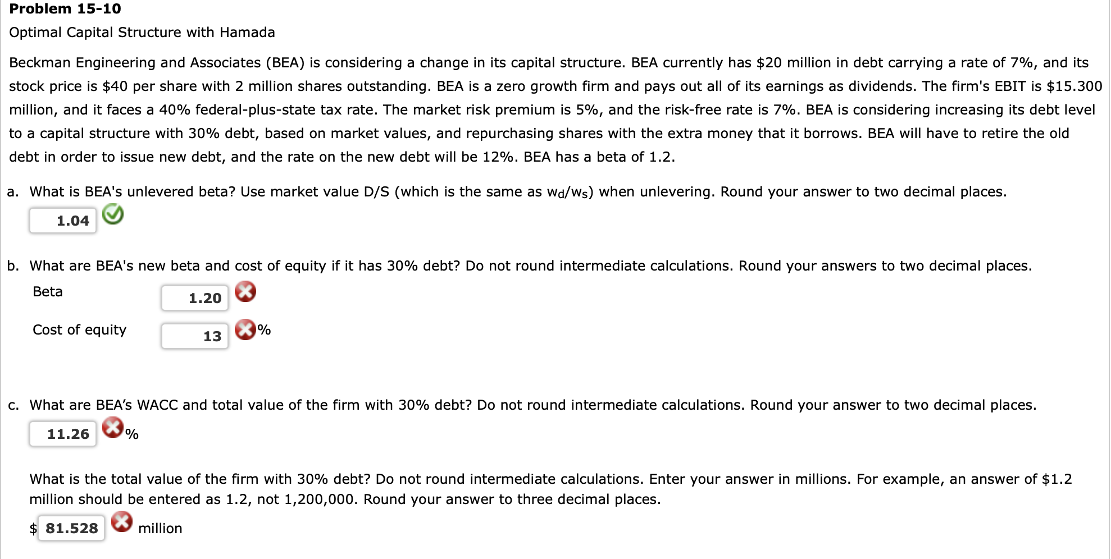The image size is (1111, 559).
Task: Click the total firm value input 81.528
Action: pyautogui.click(x=71, y=526)
